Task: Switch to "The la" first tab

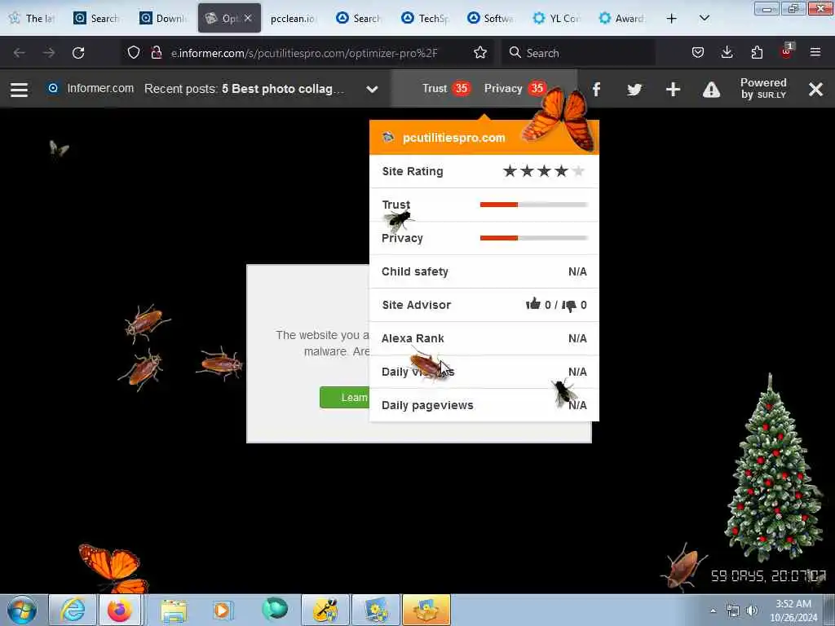Action: click(33, 19)
